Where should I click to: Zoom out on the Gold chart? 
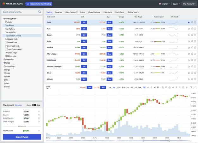(x=166, y=87)
